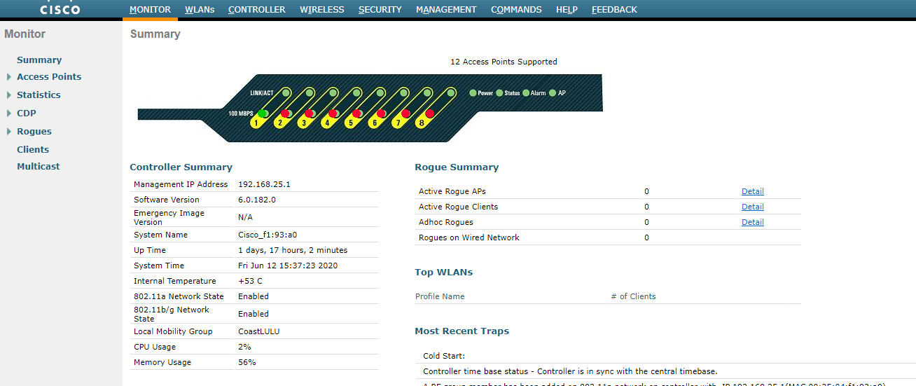
Task: Click port 1 green status indicator
Action: tap(263, 113)
